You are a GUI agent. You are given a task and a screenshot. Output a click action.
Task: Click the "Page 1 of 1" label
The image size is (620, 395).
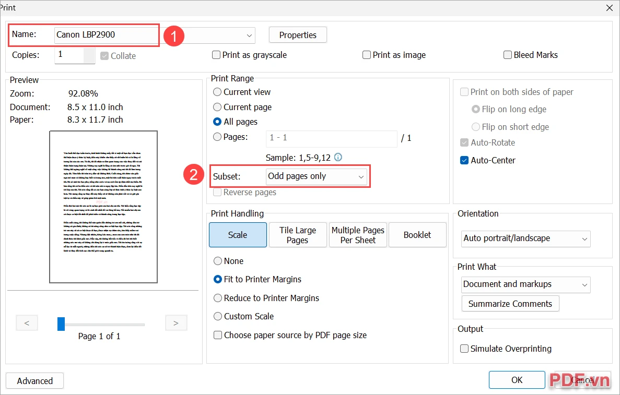pos(99,336)
